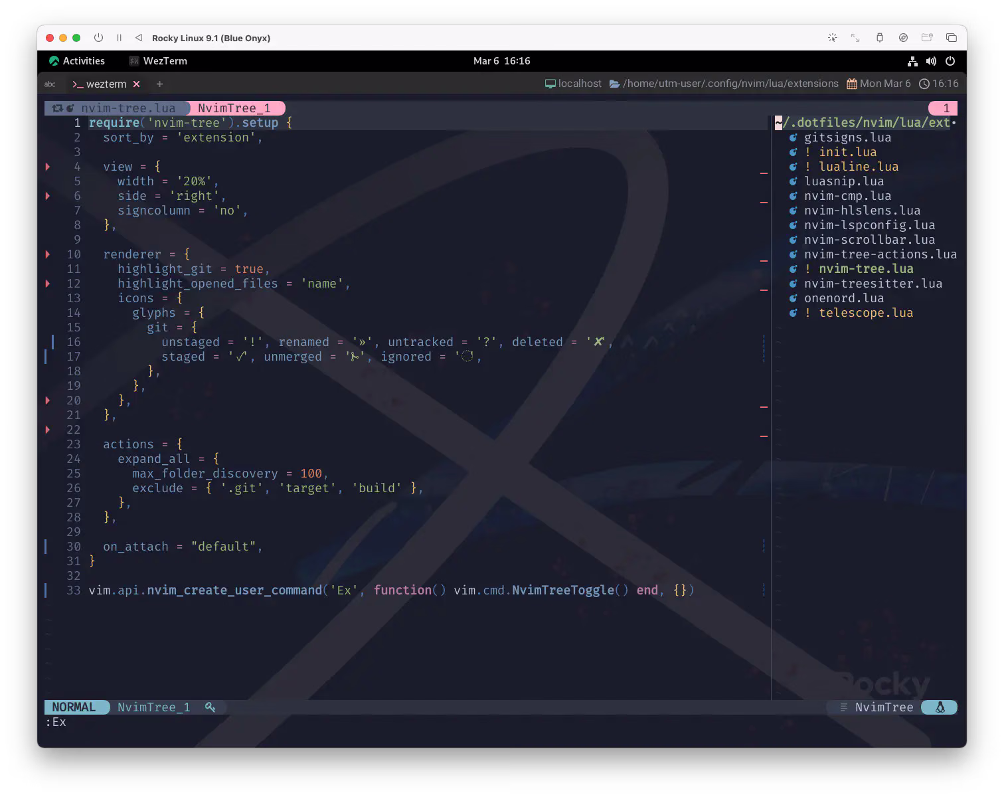Click the localhost host indicator in status
Image resolution: width=1004 pixels, height=797 pixels.
point(573,84)
